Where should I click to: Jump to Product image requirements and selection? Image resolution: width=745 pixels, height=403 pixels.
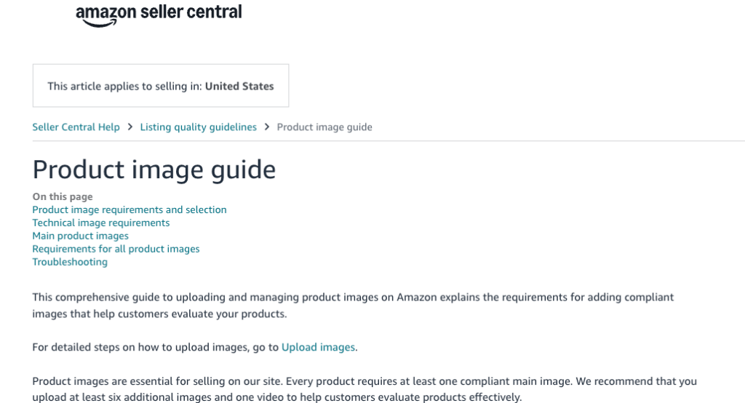pyautogui.click(x=130, y=210)
